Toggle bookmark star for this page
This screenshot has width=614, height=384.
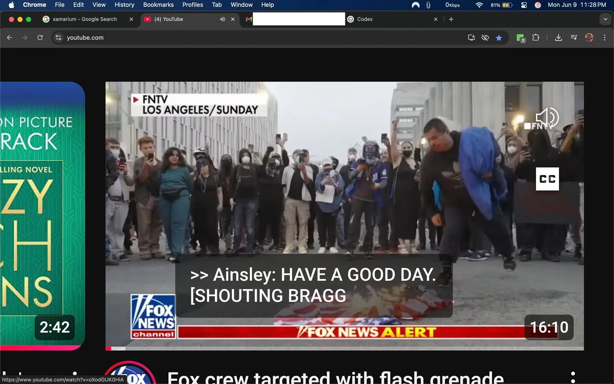[499, 38]
